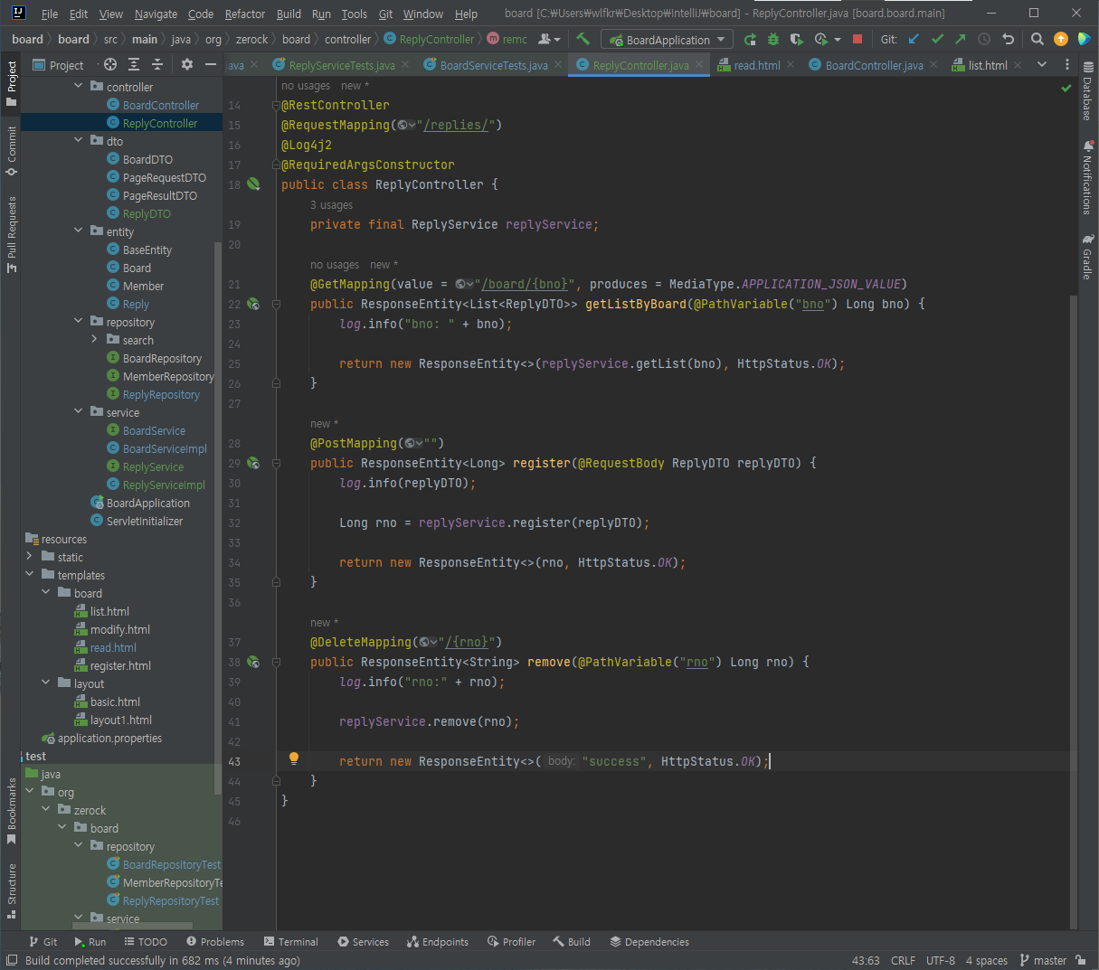The height and width of the screenshot is (970, 1099).
Task: Open Project panel gear options
Action: [x=187, y=64]
